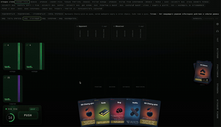Pick the leftmost Git Cherry-pick card

[87, 113]
